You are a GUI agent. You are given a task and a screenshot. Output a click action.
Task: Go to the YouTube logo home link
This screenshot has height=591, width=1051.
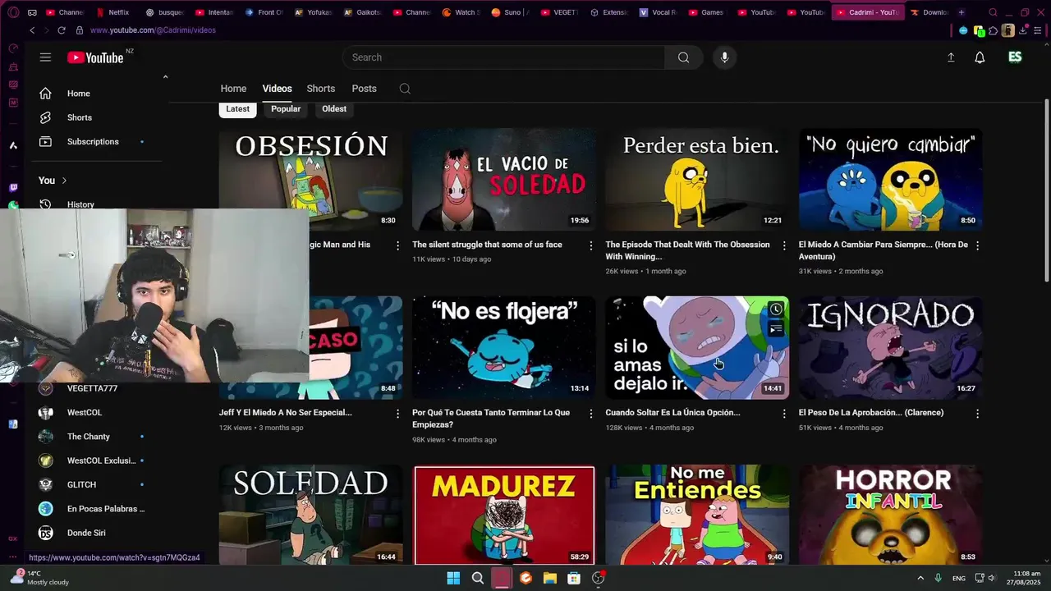[x=95, y=57]
